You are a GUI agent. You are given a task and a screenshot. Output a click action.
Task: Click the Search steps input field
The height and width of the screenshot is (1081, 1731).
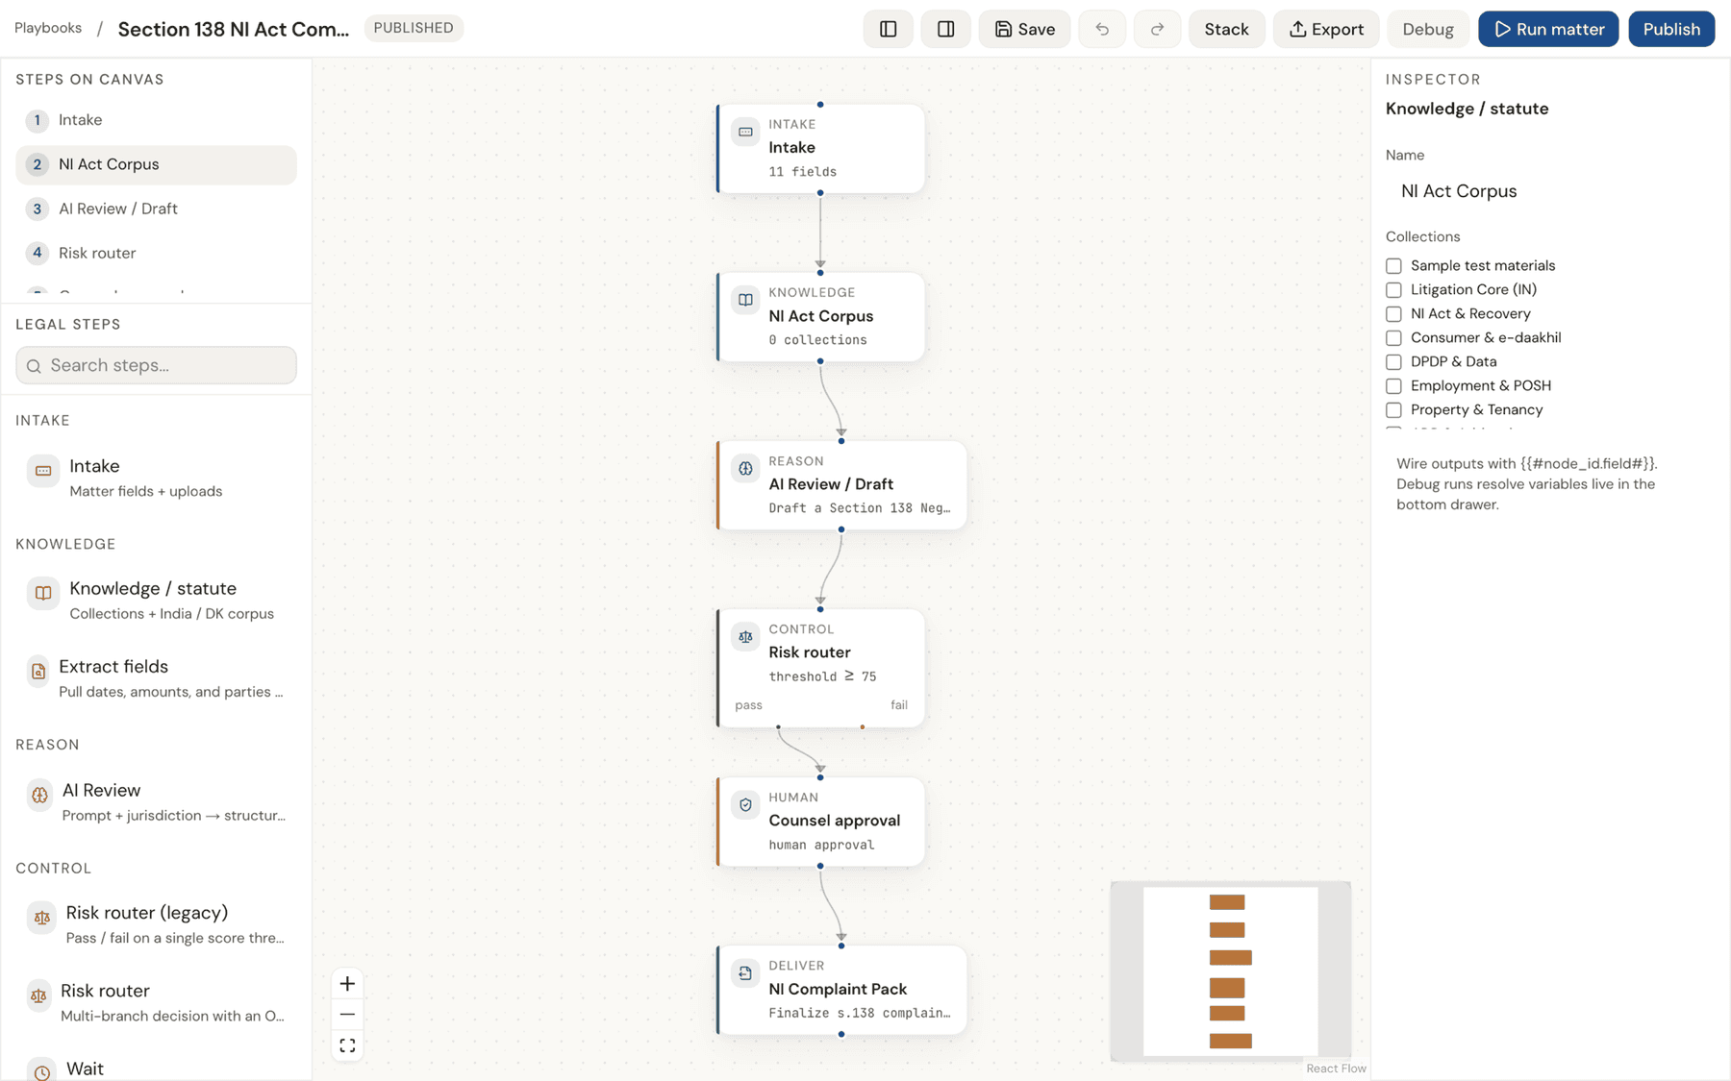(x=156, y=365)
